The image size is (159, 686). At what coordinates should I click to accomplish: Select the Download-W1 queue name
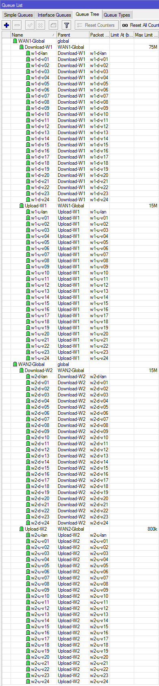(x=39, y=47)
